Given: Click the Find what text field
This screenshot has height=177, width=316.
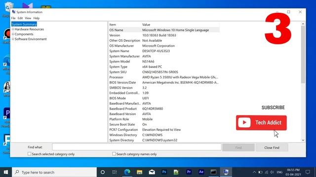Looking at the screenshot, I should (x=137, y=147).
